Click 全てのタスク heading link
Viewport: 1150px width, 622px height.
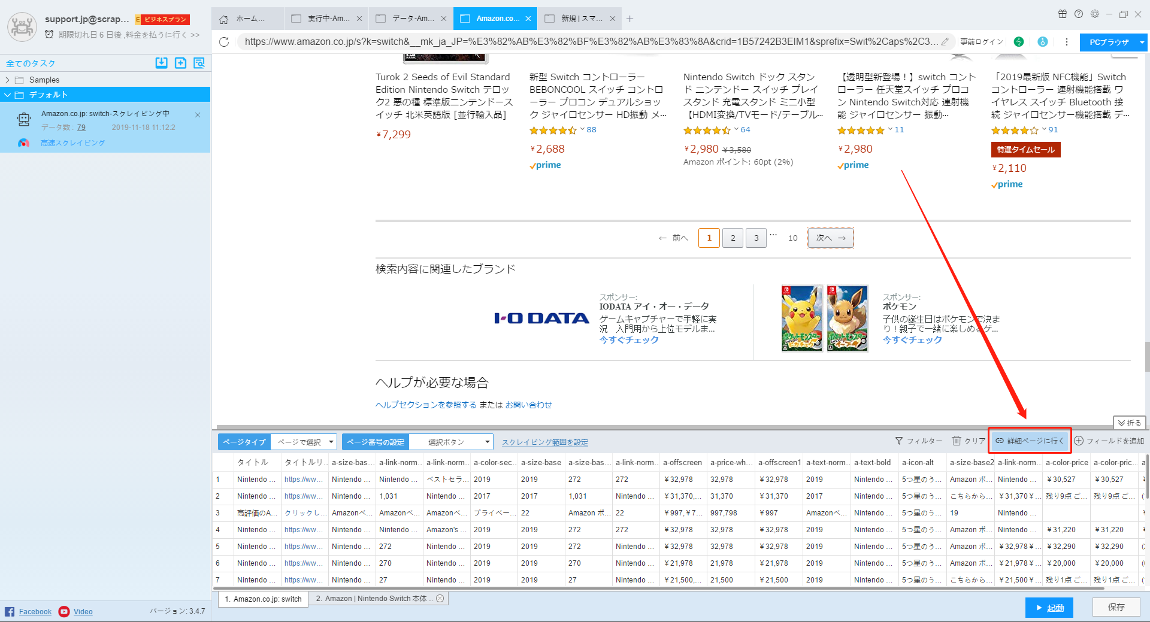31,63
